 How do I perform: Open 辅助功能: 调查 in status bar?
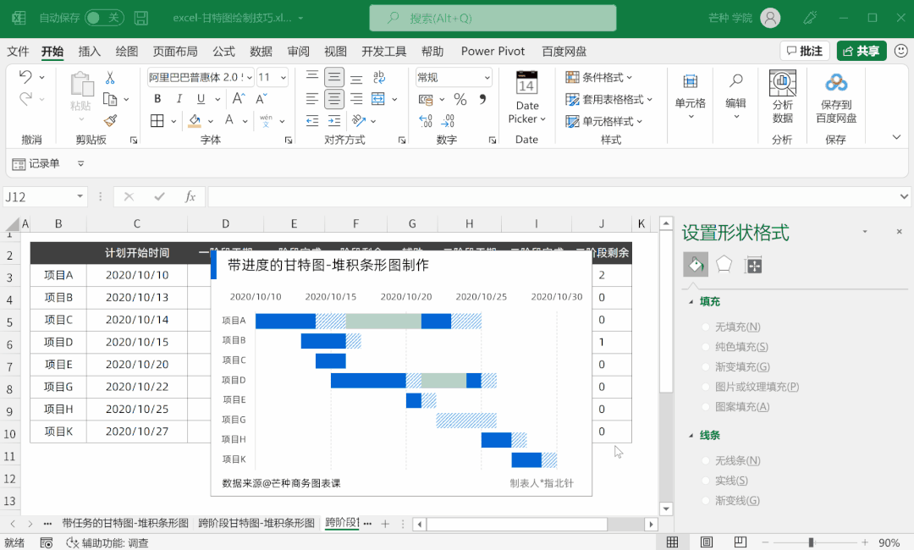[107, 542]
